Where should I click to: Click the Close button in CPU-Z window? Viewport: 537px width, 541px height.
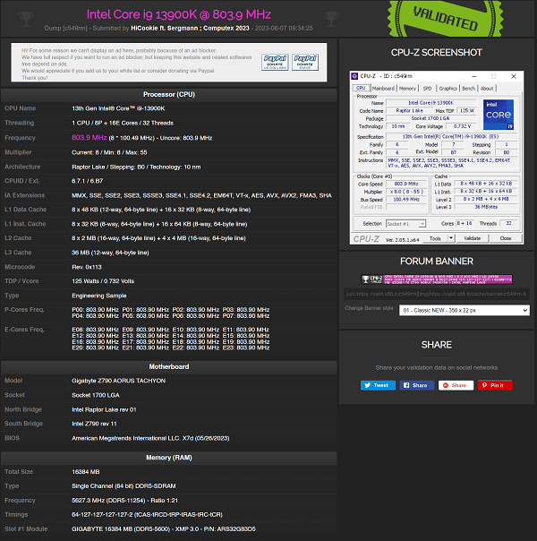505,238
